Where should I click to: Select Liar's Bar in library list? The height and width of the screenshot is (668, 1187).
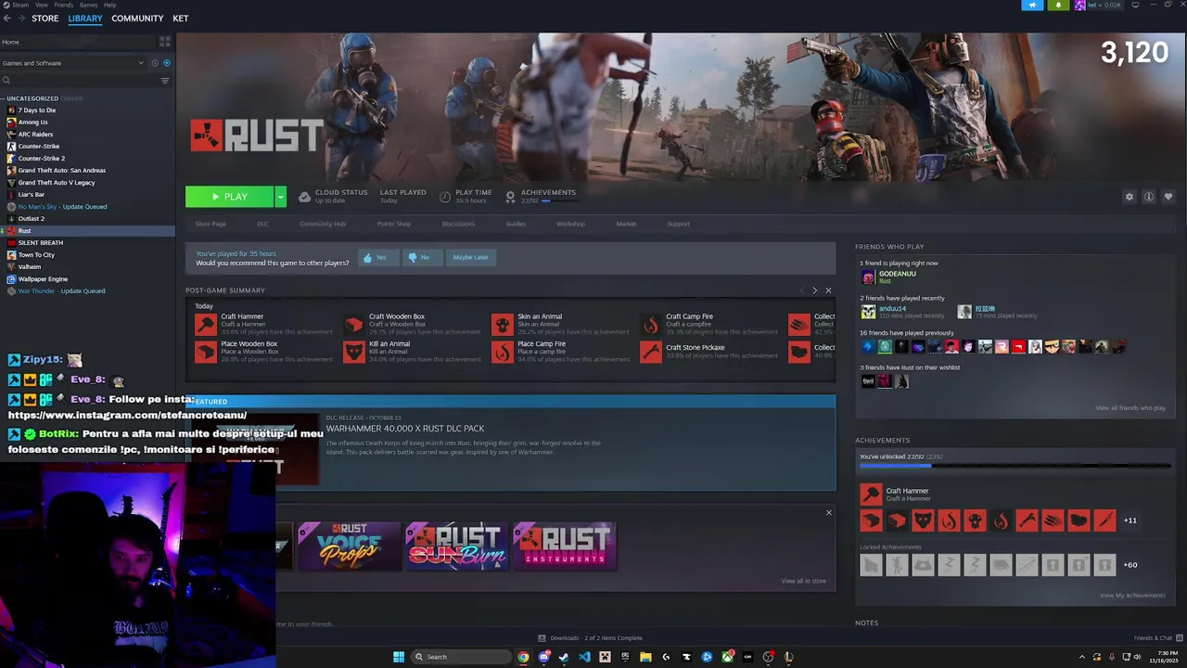click(32, 195)
